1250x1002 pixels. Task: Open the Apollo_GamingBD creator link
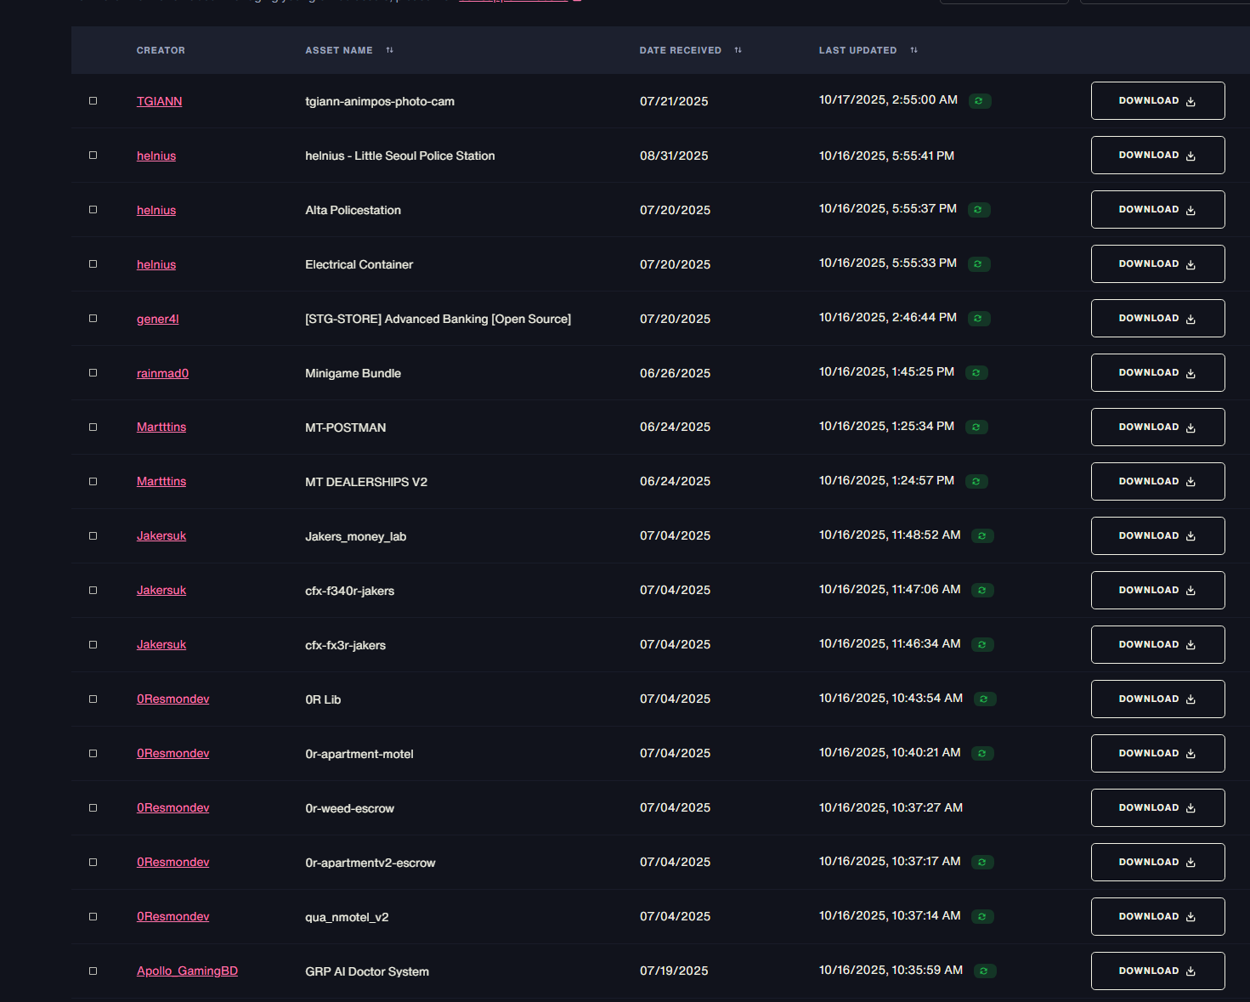tap(187, 971)
